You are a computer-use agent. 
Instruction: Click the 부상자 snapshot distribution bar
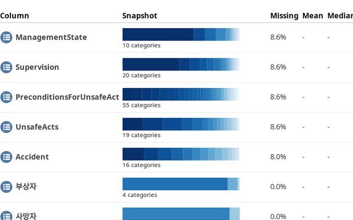click(x=181, y=184)
